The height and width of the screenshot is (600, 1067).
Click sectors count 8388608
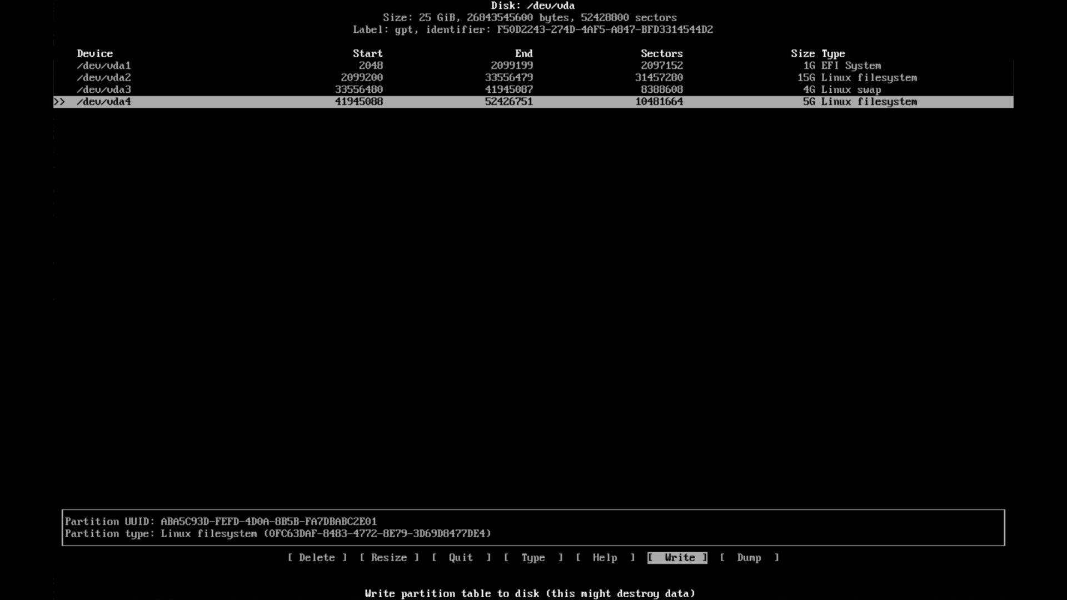(662, 89)
